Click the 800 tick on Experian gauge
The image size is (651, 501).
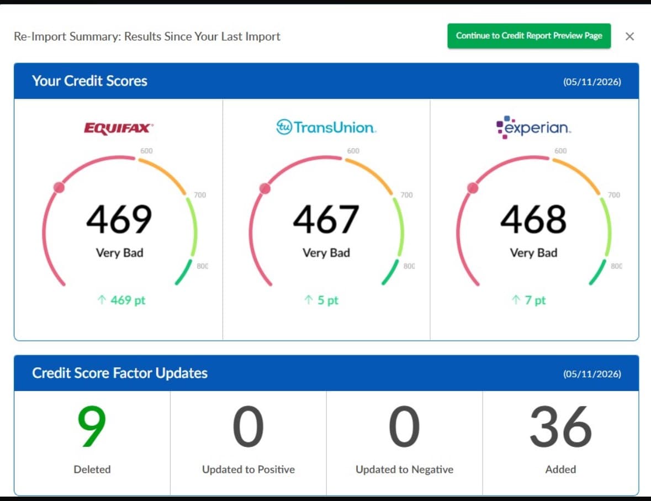coord(617,266)
